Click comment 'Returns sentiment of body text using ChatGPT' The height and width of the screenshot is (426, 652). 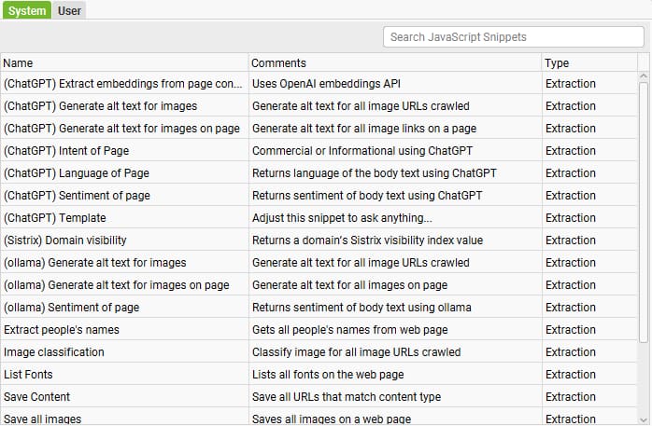[367, 196]
